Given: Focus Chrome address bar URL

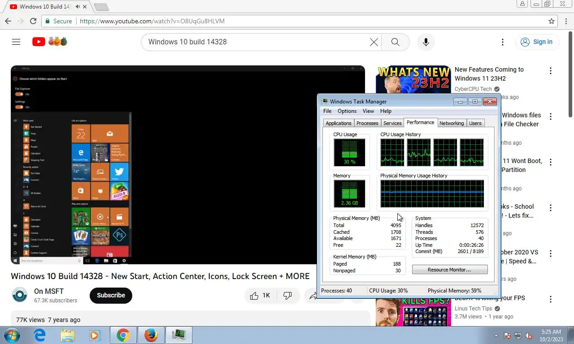Looking at the screenshot, I should point(152,21).
